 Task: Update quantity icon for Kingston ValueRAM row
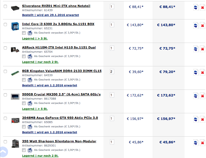[196, 72]
